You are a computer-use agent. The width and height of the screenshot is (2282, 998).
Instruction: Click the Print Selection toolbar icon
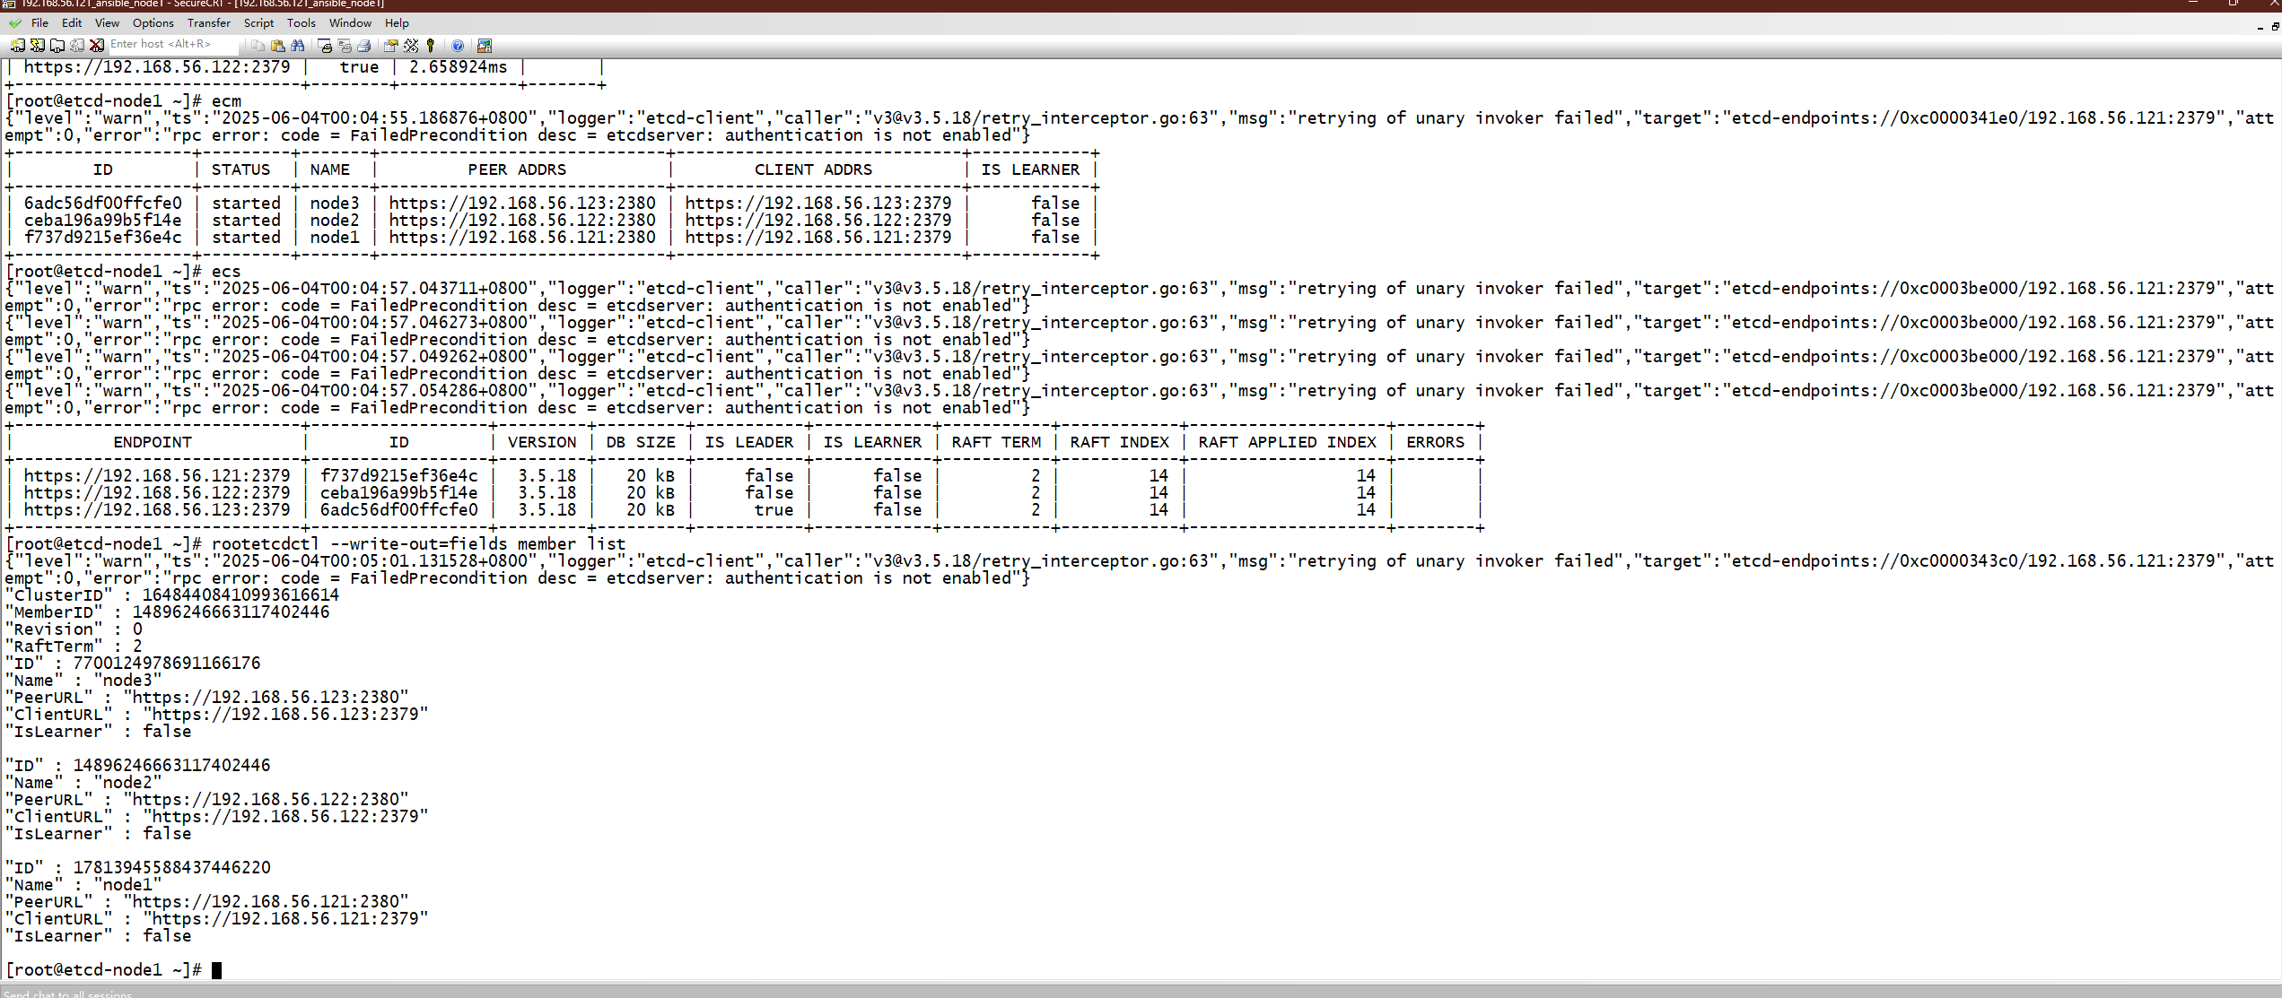345,46
